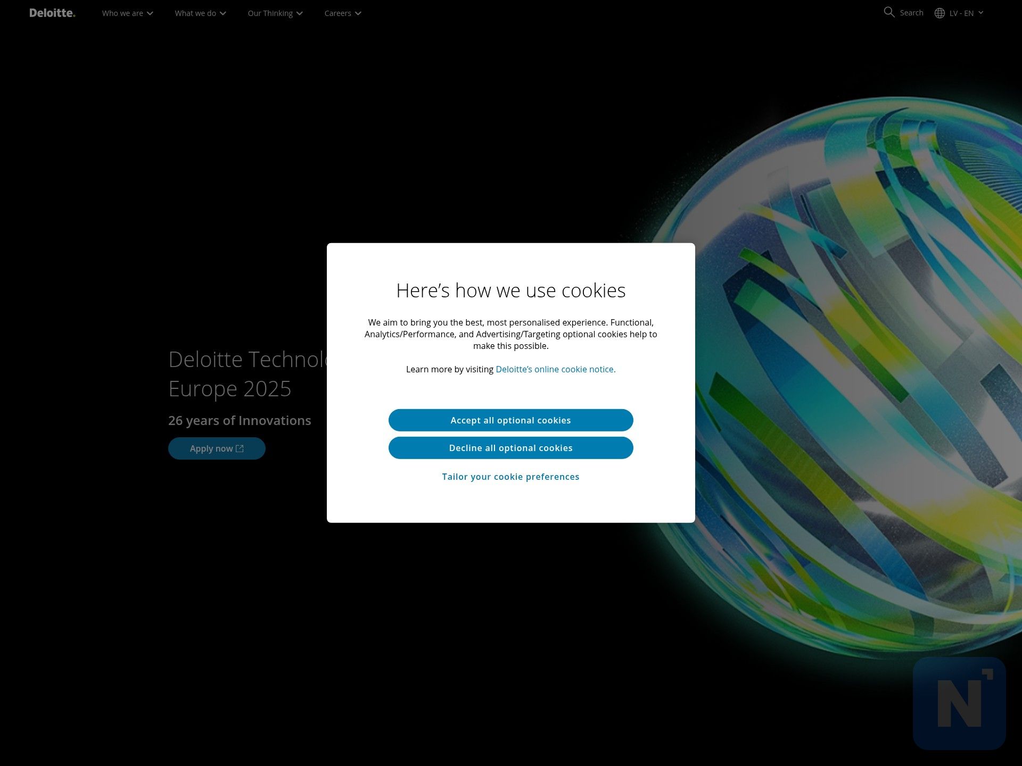Expand the Careers chevron
Viewport: 1022px width, 766px height.
(x=358, y=14)
